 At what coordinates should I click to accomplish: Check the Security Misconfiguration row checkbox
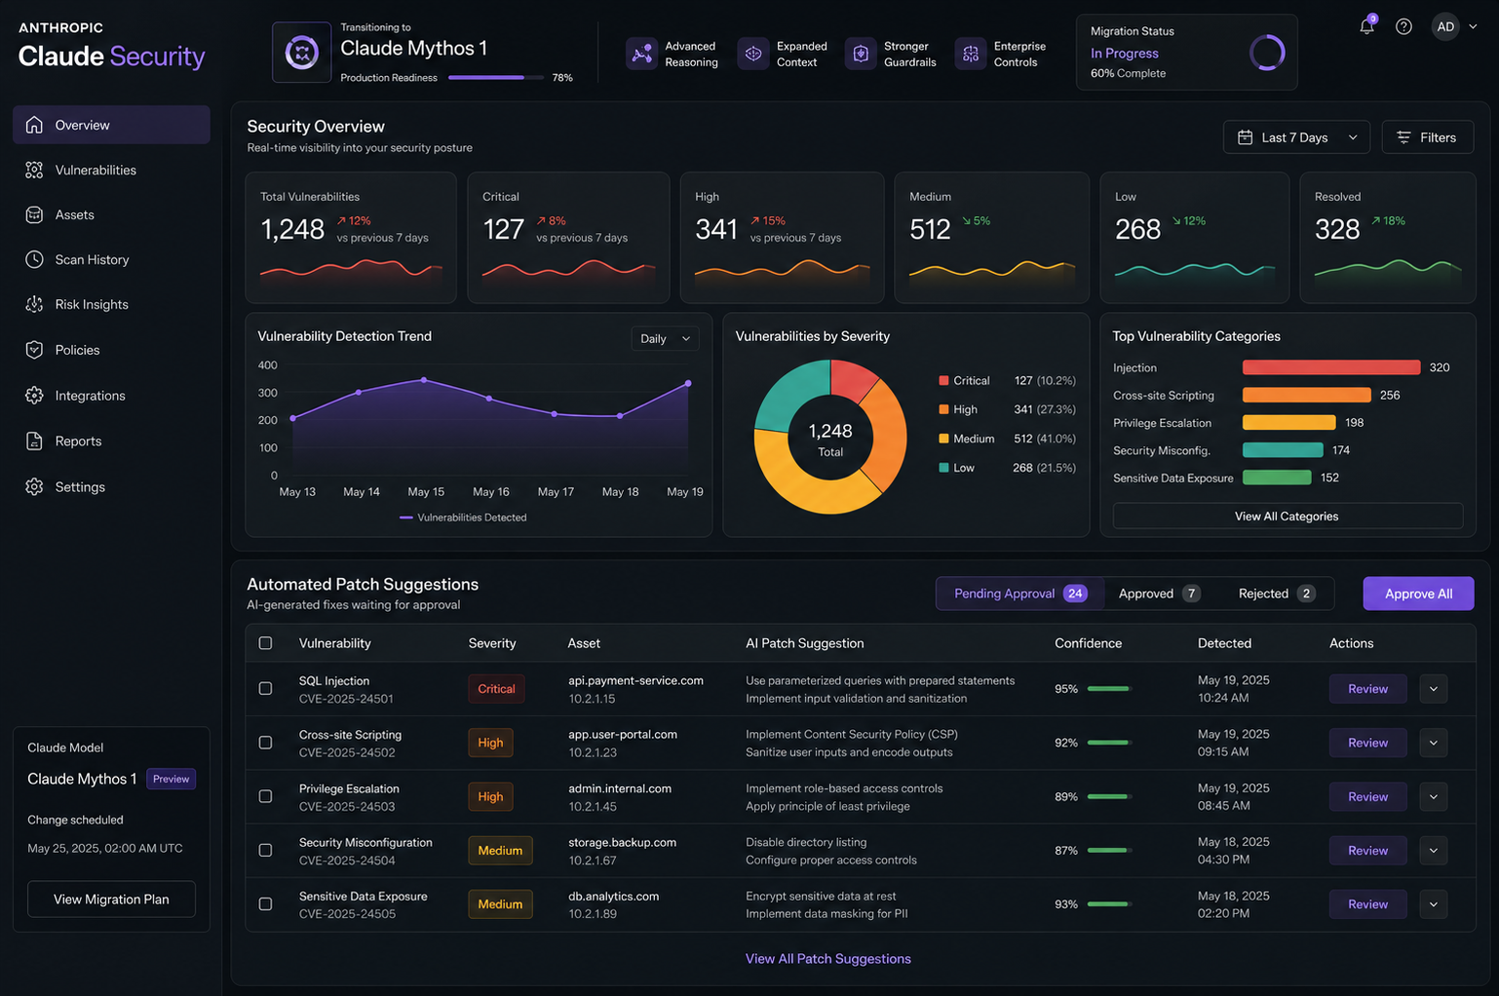(265, 851)
